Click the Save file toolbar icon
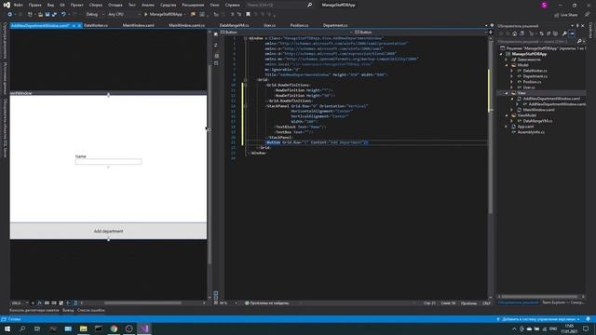 click(47, 15)
